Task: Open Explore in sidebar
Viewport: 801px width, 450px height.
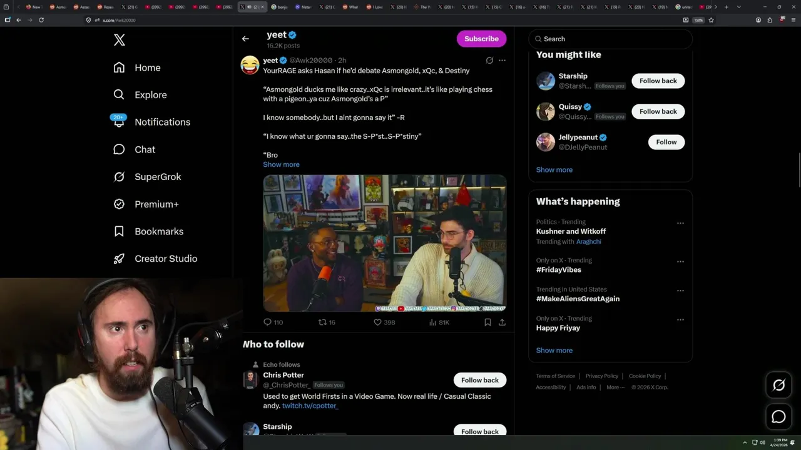Action: (140, 95)
